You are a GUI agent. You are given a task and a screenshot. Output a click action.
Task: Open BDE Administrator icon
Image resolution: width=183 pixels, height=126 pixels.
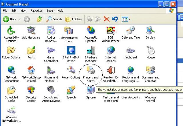pyautogui.click(x=111, y=30)
